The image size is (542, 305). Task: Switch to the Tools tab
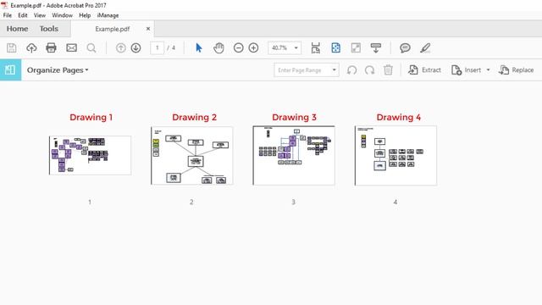click(49, 29)
